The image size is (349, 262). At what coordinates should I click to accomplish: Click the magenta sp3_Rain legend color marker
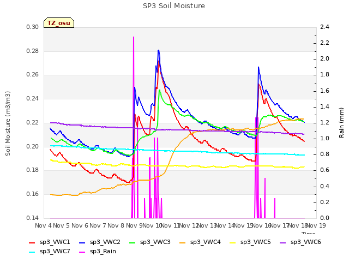point(82,252)
